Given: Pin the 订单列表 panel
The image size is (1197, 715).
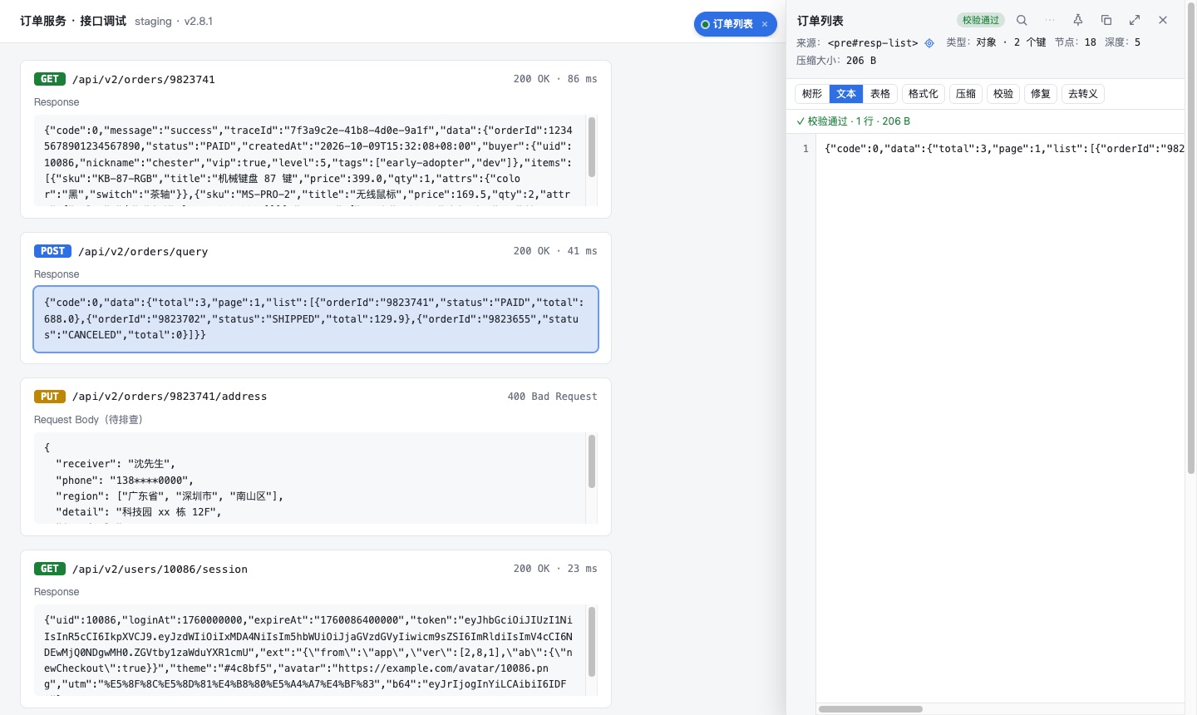Looking at the screenshot, I should pos(1078,20).
